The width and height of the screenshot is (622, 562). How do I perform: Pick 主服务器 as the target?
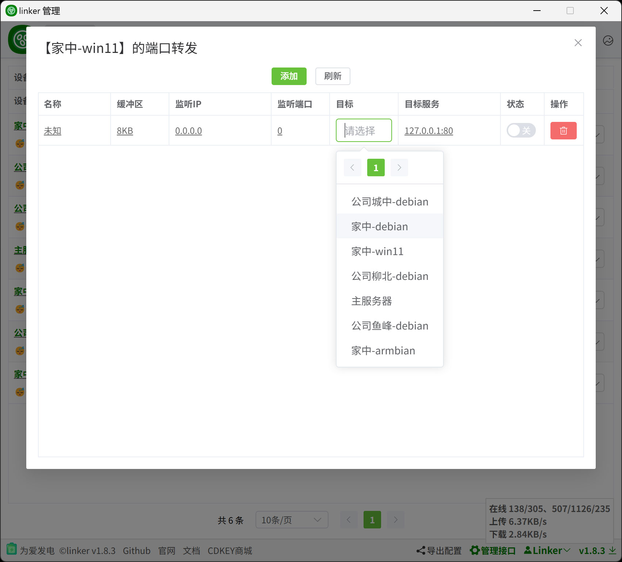[x=371, y=301]
